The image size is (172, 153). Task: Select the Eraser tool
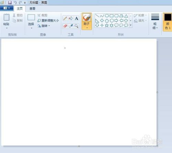tap(65, 26)
